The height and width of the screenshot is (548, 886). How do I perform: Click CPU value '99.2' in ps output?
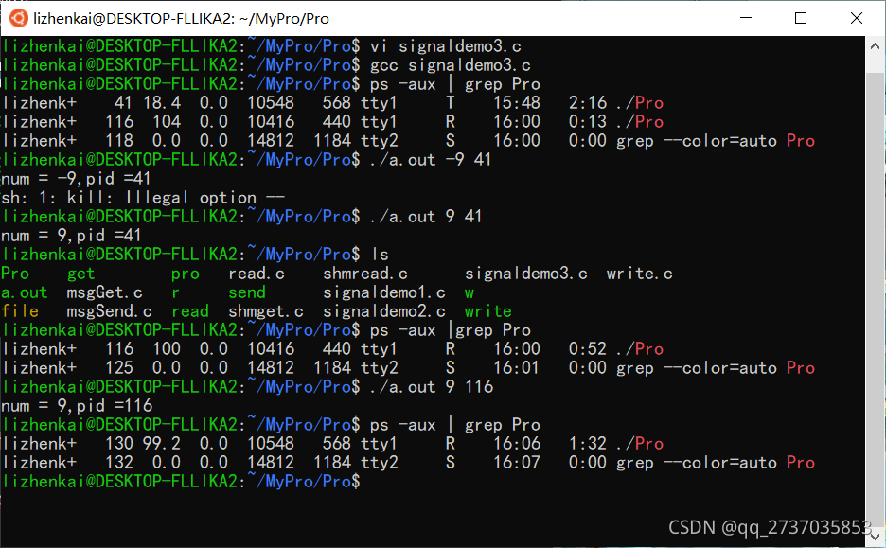click(x=162, y=444)
